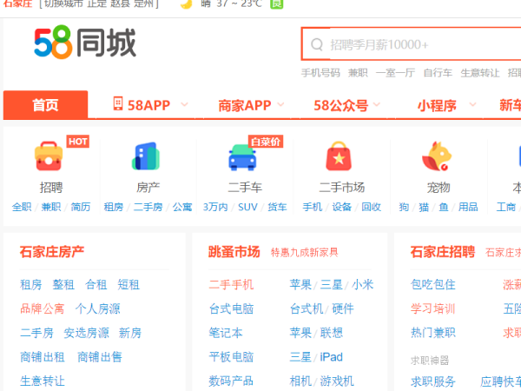Click the green air quality badge
Viewport: 521px width, 391px height.
click(276, 4)
